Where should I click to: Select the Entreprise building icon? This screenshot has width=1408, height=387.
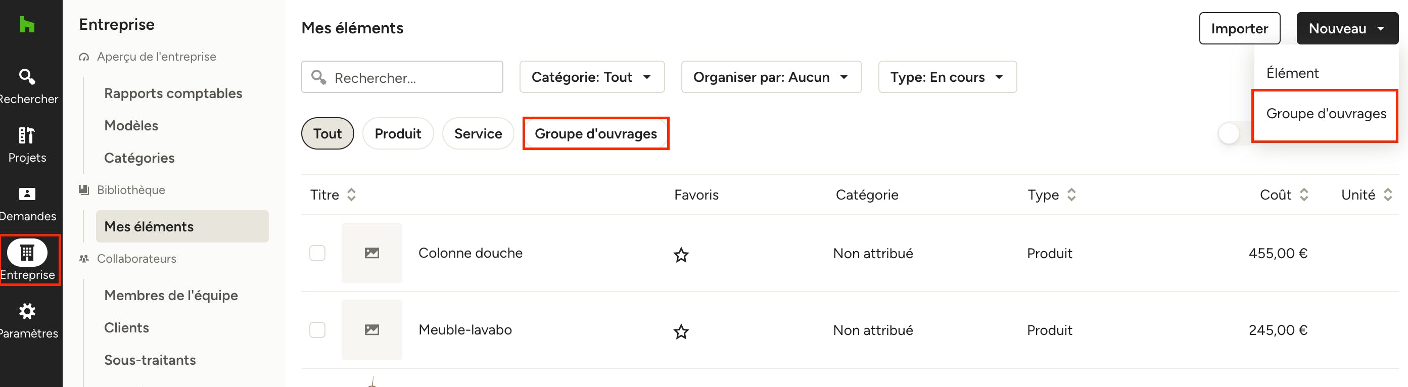[x=27, y=253]
